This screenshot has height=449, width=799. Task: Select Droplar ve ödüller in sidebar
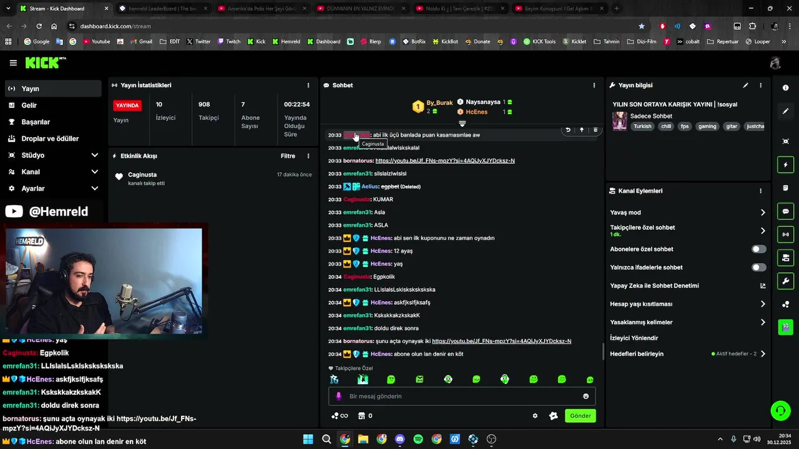coord(53,138)
